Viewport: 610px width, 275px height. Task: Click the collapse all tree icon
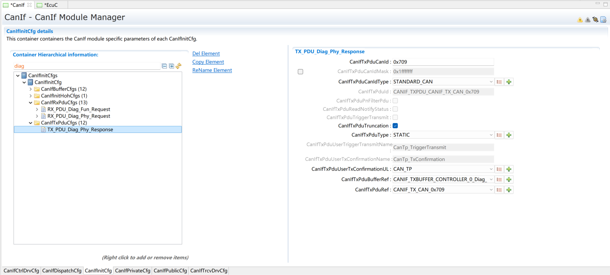164,66
